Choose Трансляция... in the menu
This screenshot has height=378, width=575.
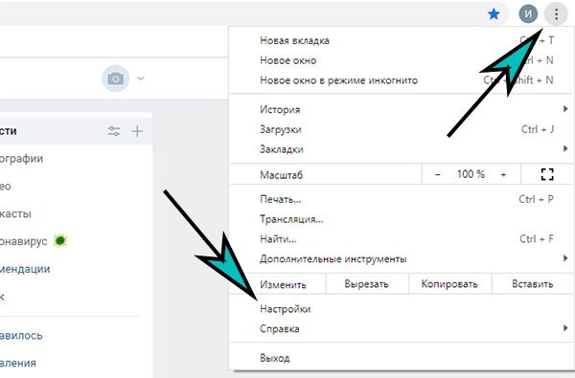point(402,219)
